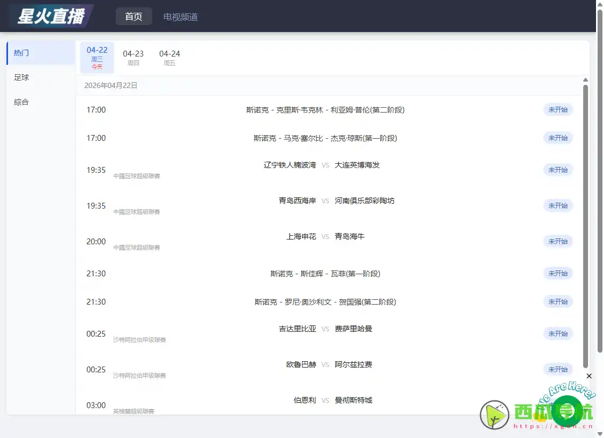This screenshot has width=604, height=438.
Task: Click 未开始 for 吉达里比亚 vs 费萨里哈曼
Action: pos(558,333)
